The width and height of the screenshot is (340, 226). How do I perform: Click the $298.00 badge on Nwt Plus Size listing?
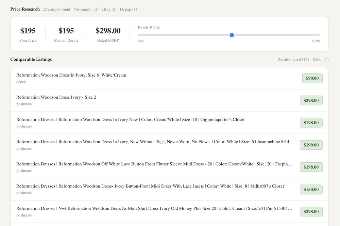click(311, 212)
